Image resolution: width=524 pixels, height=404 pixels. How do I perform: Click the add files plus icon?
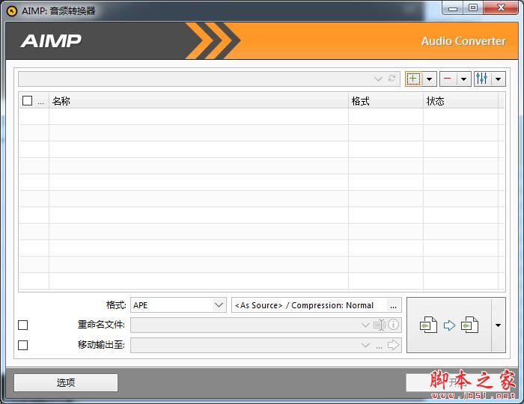pos(413,79)
